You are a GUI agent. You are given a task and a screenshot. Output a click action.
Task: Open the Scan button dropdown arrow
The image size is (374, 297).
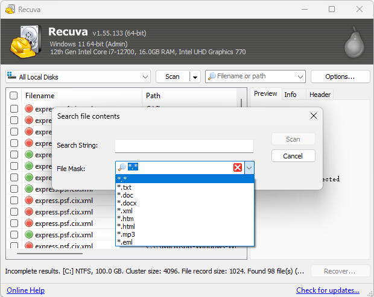[195, 77]
